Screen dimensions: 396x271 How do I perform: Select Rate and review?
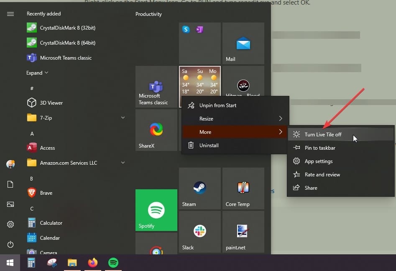[x=341, y=175]
